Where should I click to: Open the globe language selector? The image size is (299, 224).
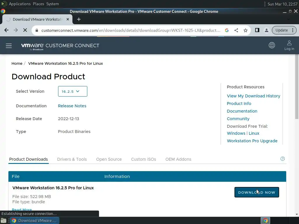[272, 45]
